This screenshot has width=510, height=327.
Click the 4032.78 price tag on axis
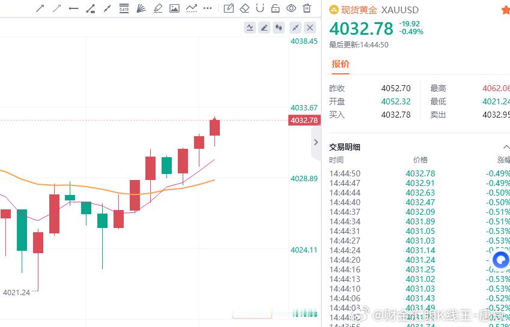[304, 121]
